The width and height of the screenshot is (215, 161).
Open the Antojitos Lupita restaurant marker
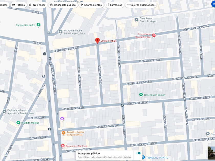(x=63, y=133)
